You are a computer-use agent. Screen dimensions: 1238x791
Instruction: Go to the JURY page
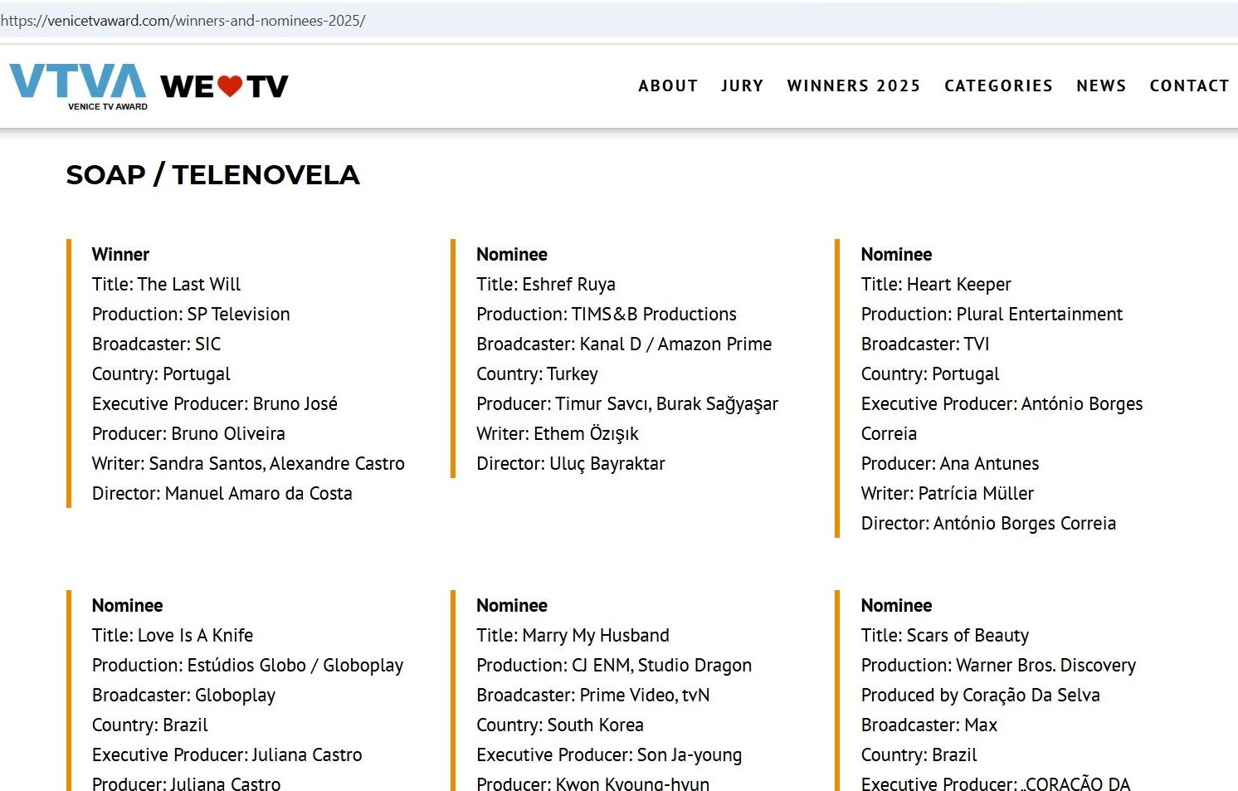click(x=742, y=85)
